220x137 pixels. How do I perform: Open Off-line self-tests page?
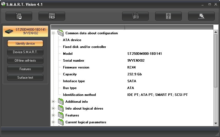pyautogui.click(x=25, y=61)
